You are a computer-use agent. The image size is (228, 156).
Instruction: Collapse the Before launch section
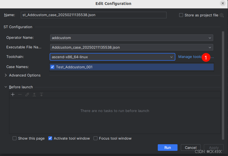coord(6,87)
